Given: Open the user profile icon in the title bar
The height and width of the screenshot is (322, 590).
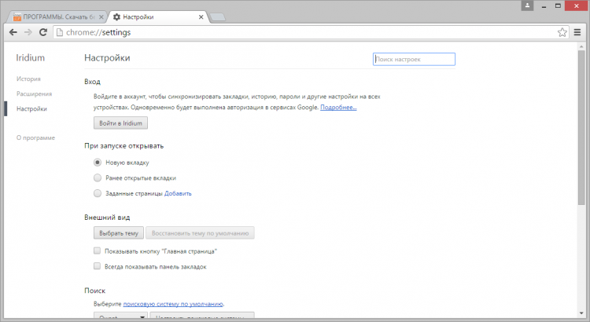Looking at the screenshot, I should pos(527,5).
